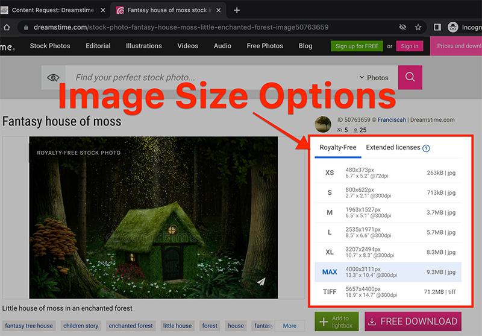This screenshot has width=482, height=336.
Task: Click the image description caption text
Action: 67,308
